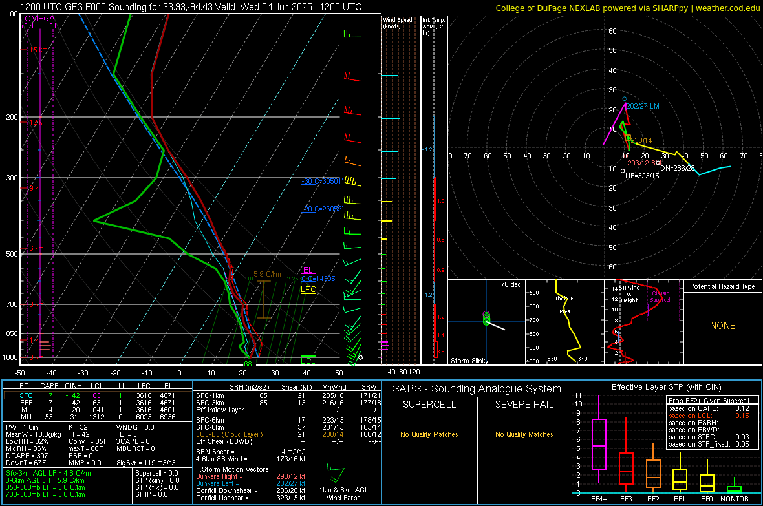Click the SARS - Sounding Analogue System heading
This screenshot has height=506, width=763.
coord(477,389)
